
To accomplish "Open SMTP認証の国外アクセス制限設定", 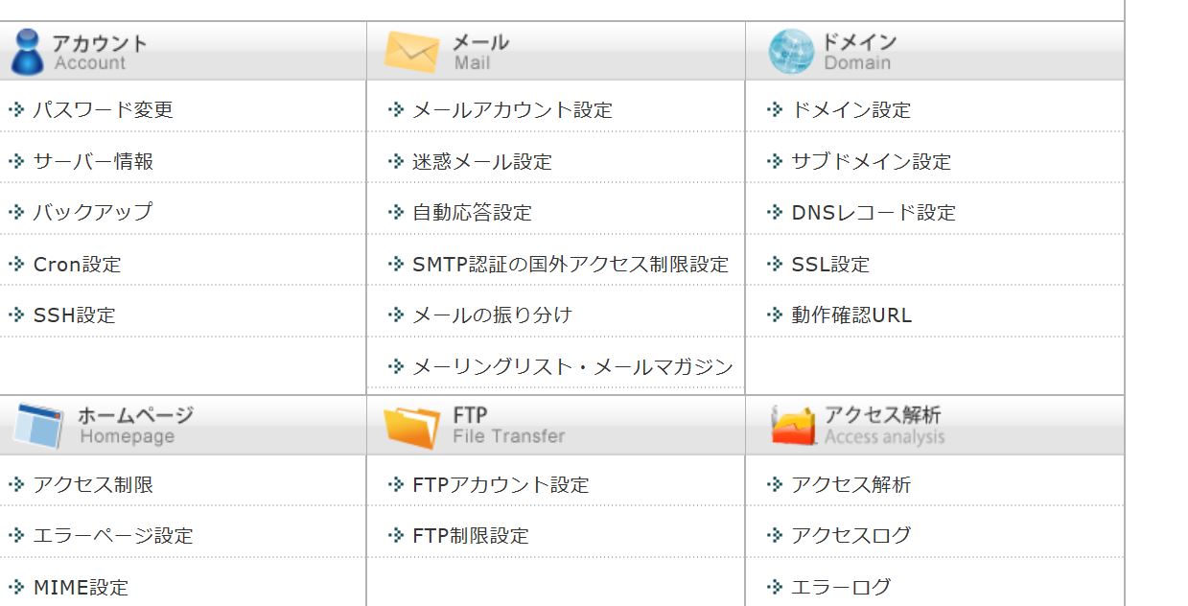I will (x=571, y=264).
